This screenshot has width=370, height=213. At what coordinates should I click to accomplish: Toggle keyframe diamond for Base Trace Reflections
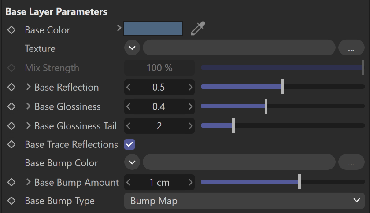pos(11,145)
